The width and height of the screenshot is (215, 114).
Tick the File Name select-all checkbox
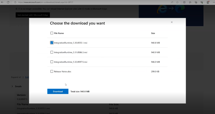point(52,33)
